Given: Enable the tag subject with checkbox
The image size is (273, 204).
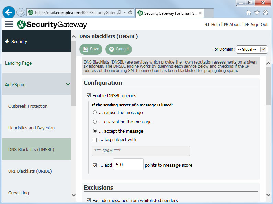Looking at the screenshot, I should point(95,140).
